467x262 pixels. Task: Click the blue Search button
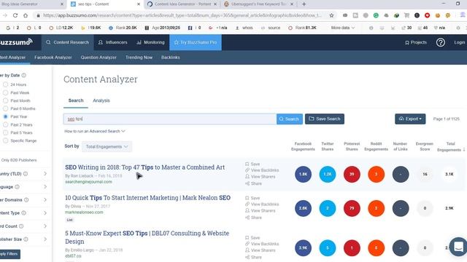(x=289, y=119)
